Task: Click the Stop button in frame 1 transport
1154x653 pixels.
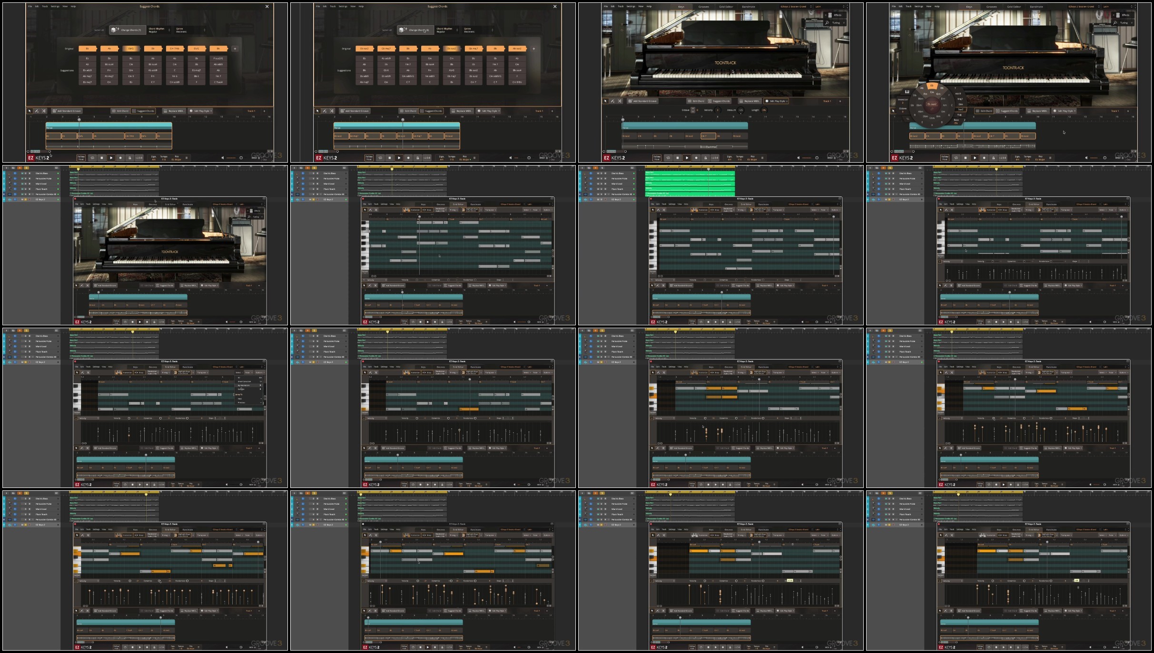Action: tap(101, 157)
